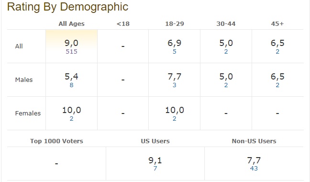Open Females 18-29 vote count link
Viewport: 310px width, 182px height.
pos(174,119)
